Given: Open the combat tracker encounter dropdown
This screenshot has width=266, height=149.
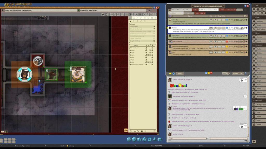Looking at the screenshot, I should tap(191, 10).
